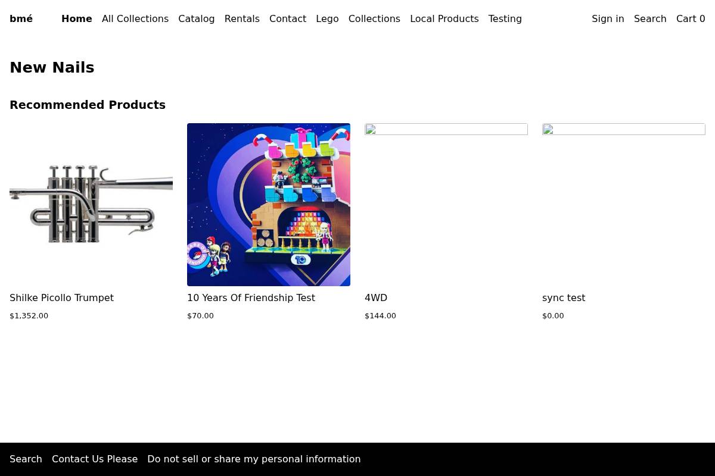Open the Testing page

coord(505,18)
